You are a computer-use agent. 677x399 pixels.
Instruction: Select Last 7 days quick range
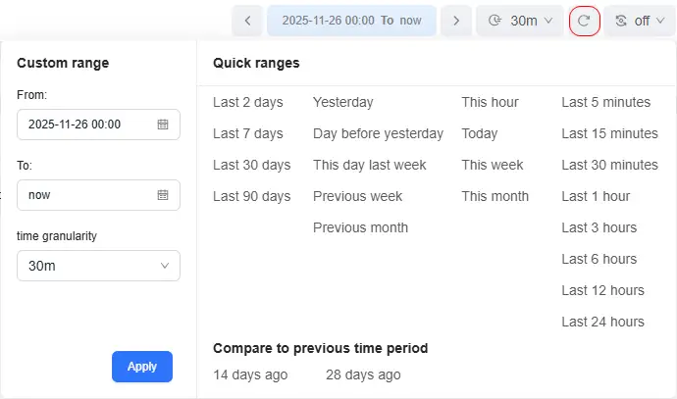tap(247, 133)
